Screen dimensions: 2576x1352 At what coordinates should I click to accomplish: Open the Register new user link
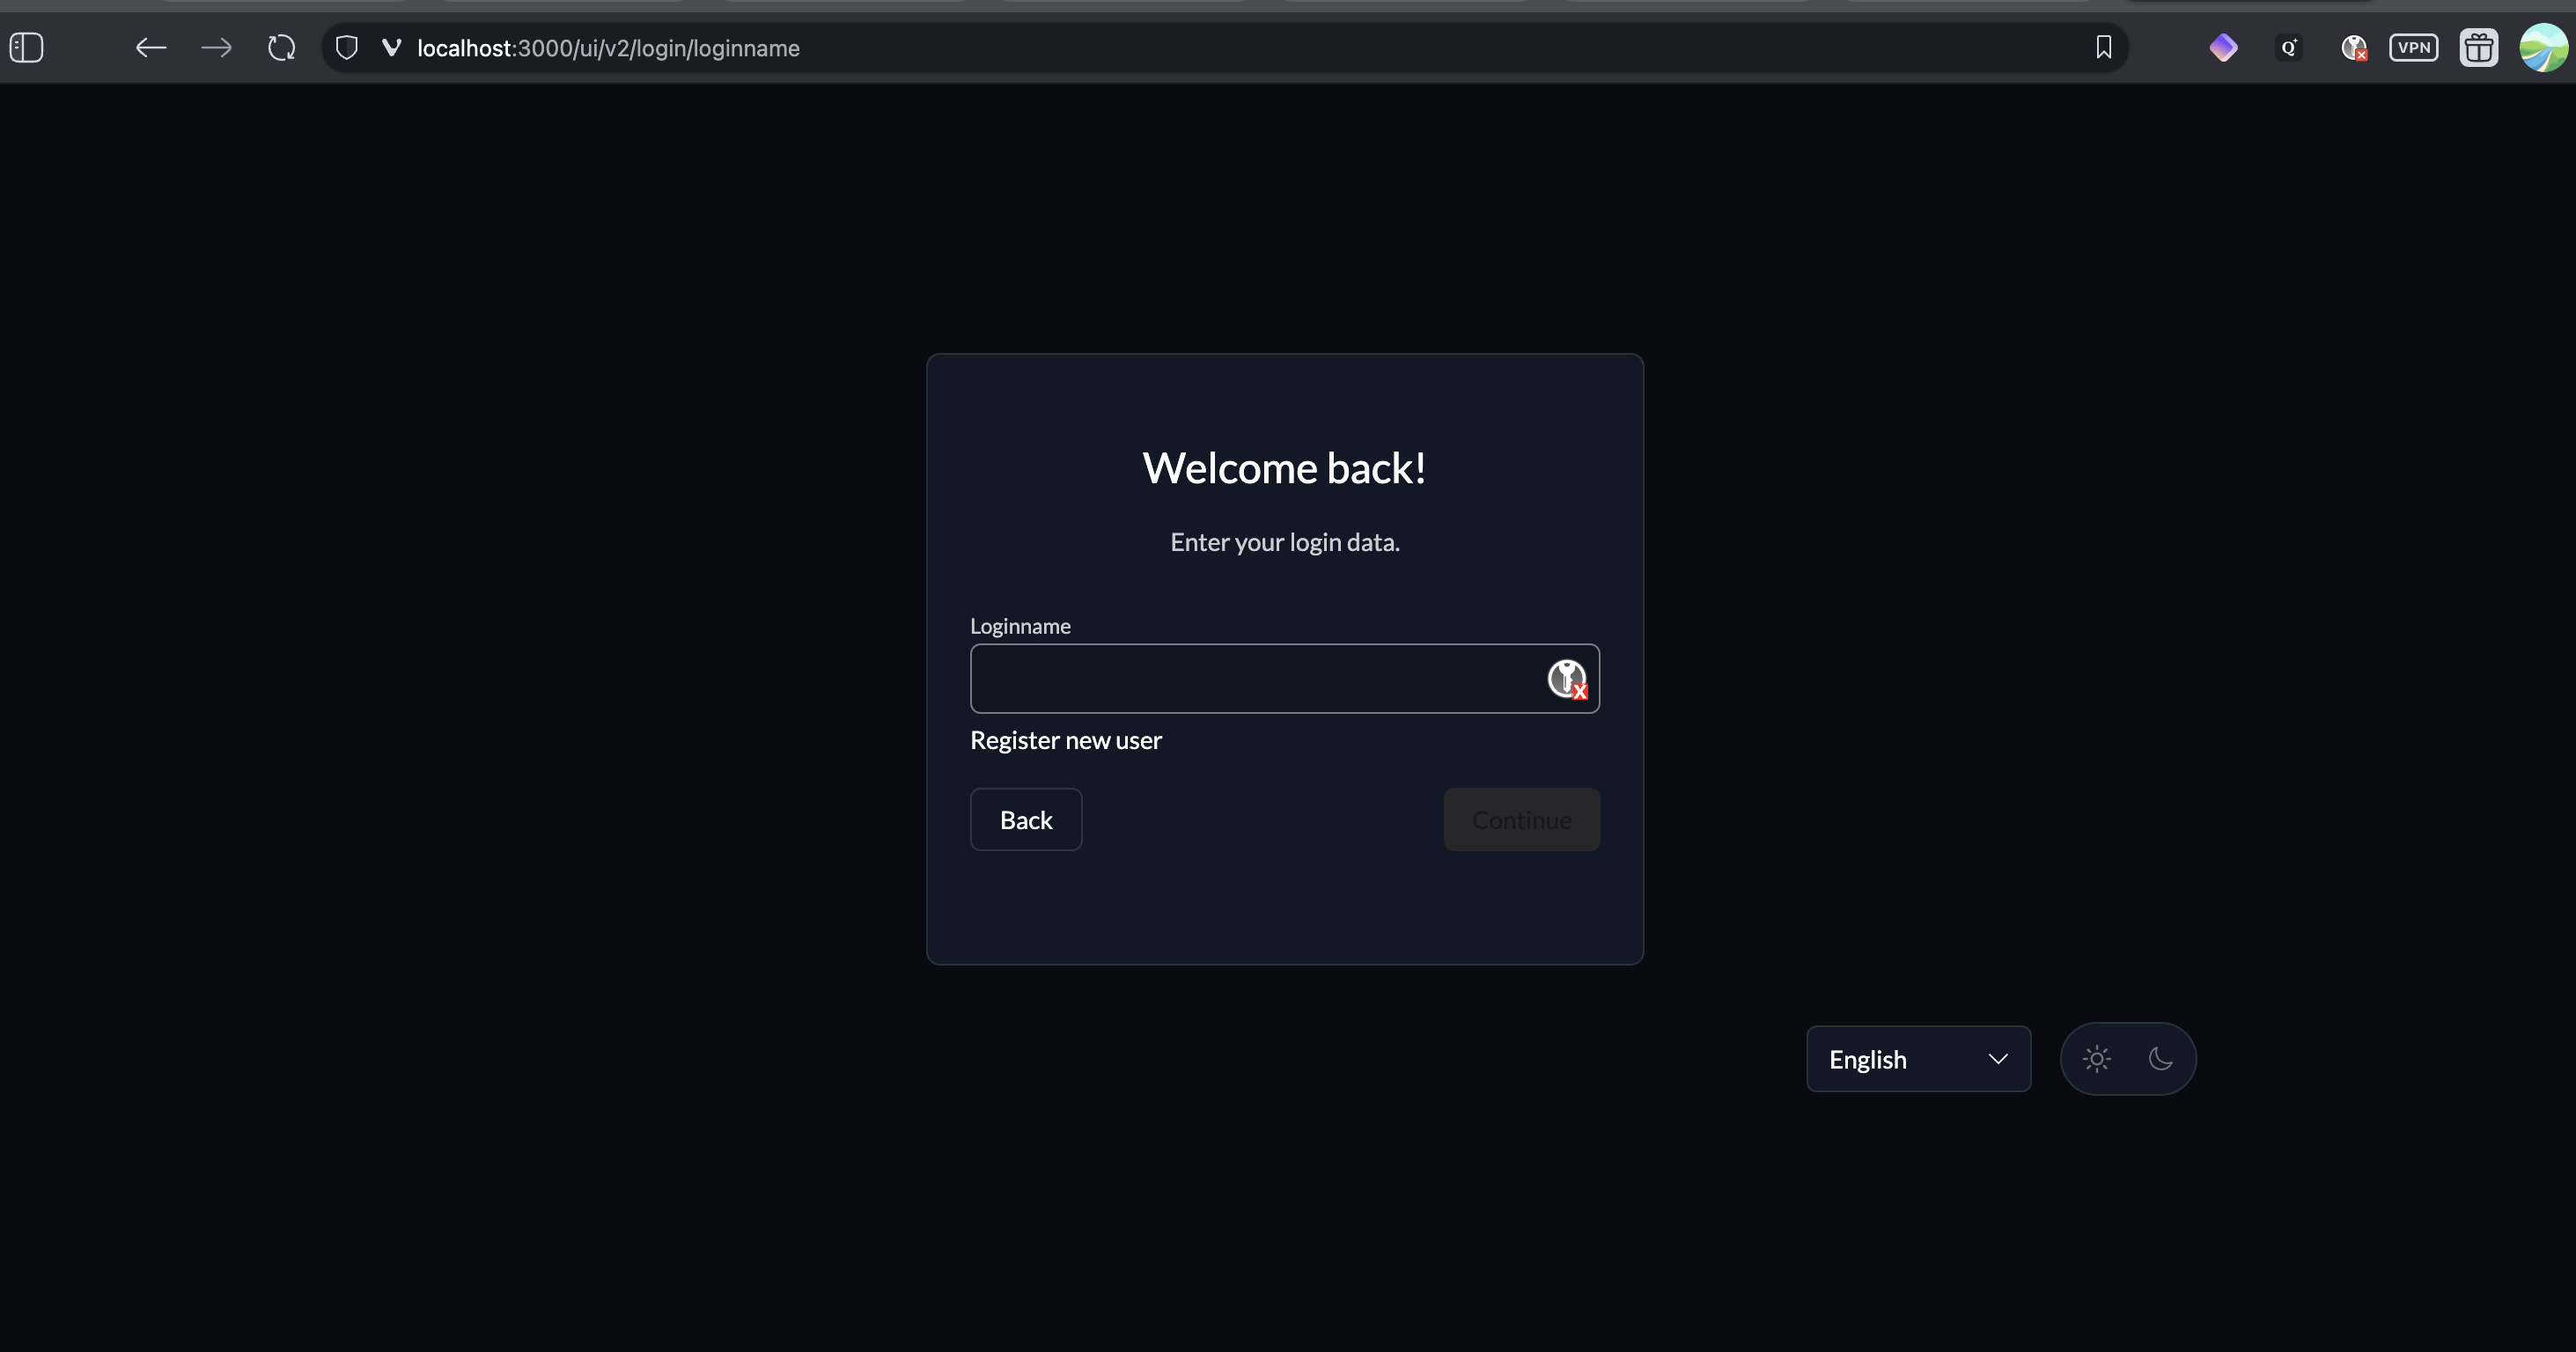tap(1065, 740)
